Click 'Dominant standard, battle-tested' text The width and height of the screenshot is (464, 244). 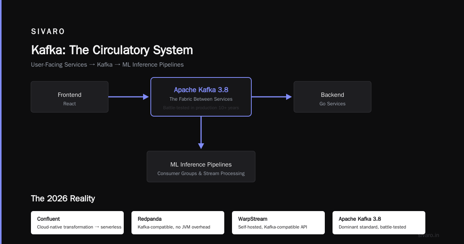click(372, 227)
